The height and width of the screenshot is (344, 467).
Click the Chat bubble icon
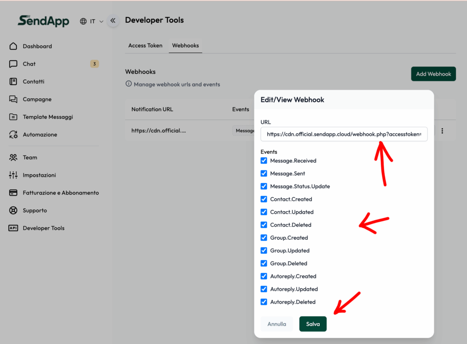click(x=13, y=64)
